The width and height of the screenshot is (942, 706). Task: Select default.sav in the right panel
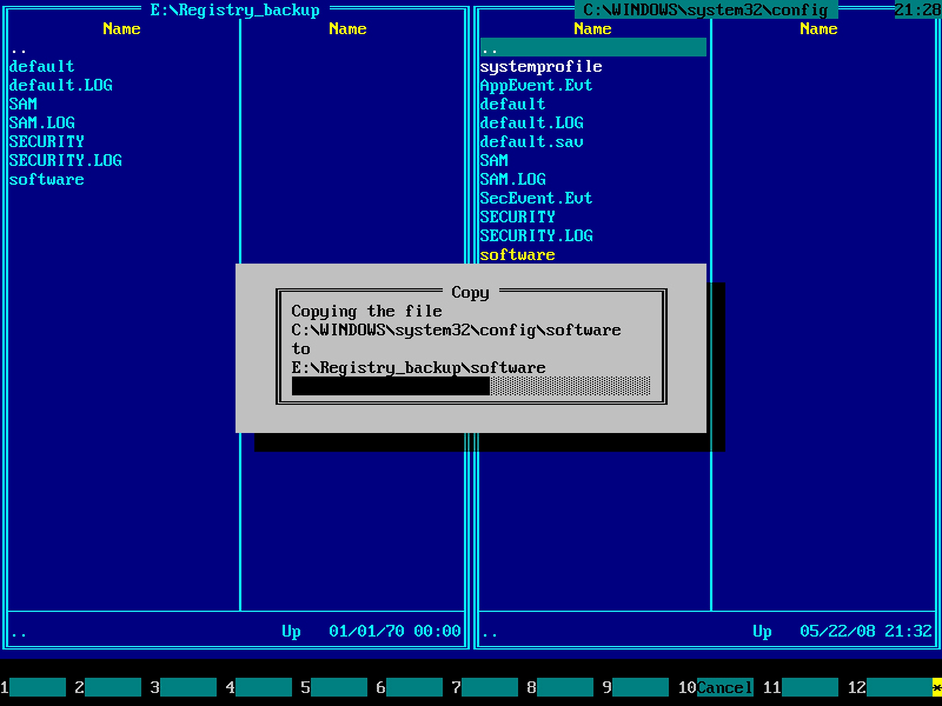531,142
